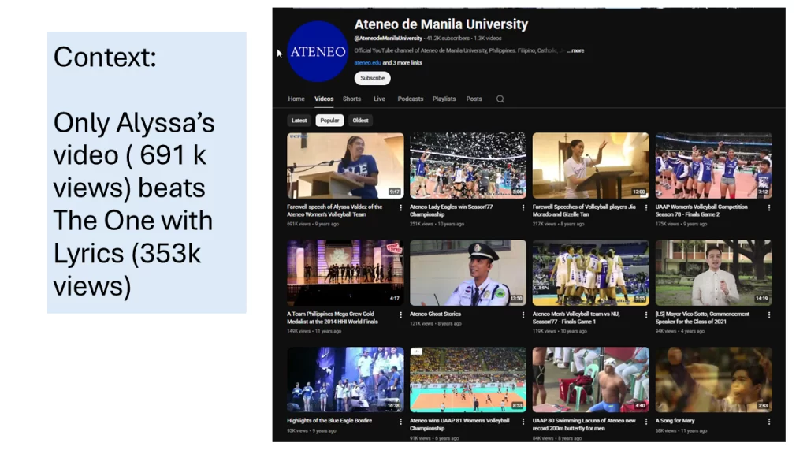Open the A Team Philippines Mega Crew video title
This screenshot has height=454, width=807.
332,318
